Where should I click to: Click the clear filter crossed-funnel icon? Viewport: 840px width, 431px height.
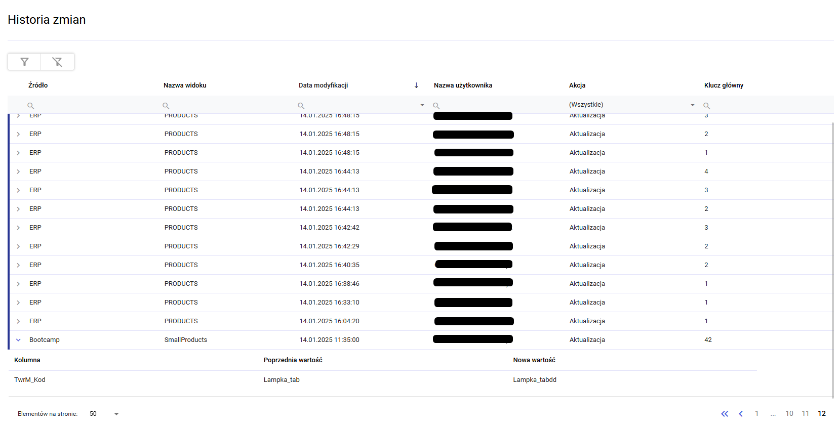(x=57, y=62)
